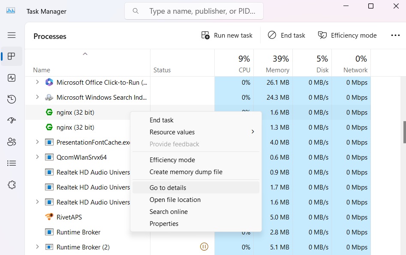
Task: Open the Details panel icon
Action: (12, 163)
